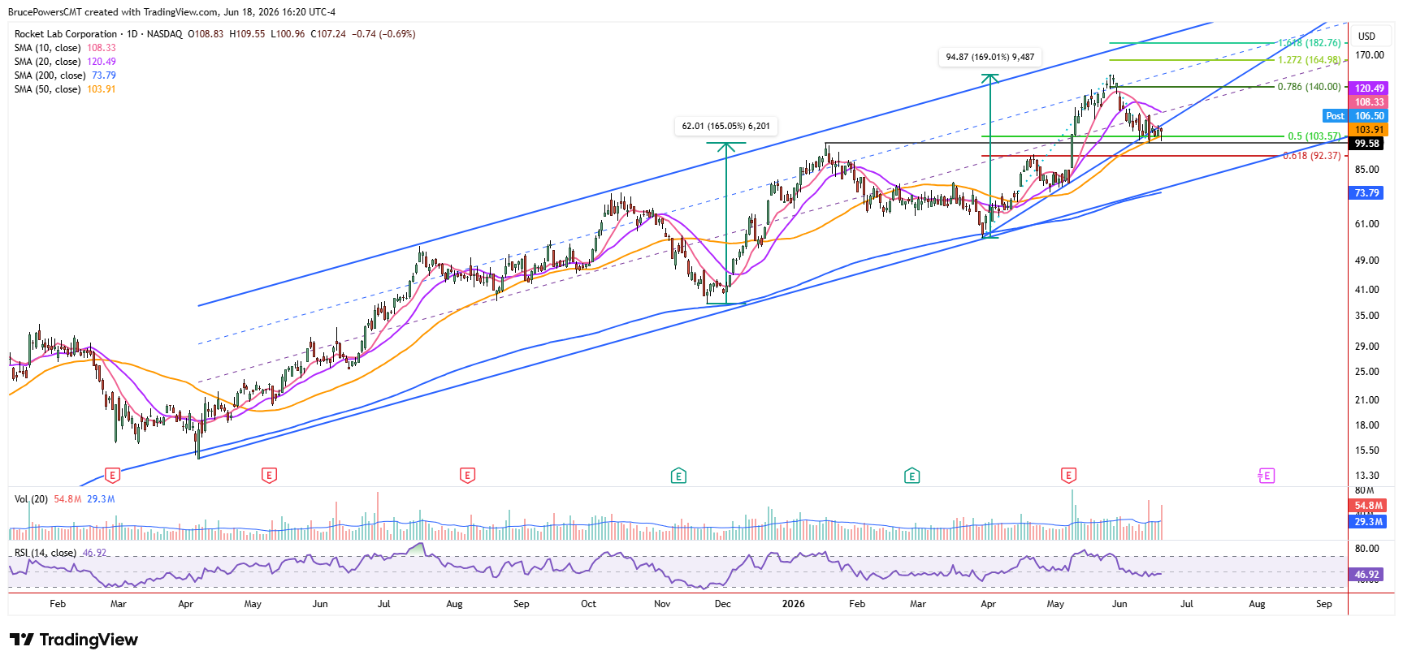Click the Rocket Lab Corporation symbol title

tap(66, 34)
